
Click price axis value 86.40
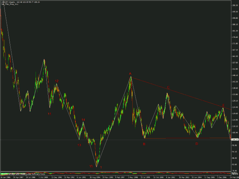pos(235,158)
